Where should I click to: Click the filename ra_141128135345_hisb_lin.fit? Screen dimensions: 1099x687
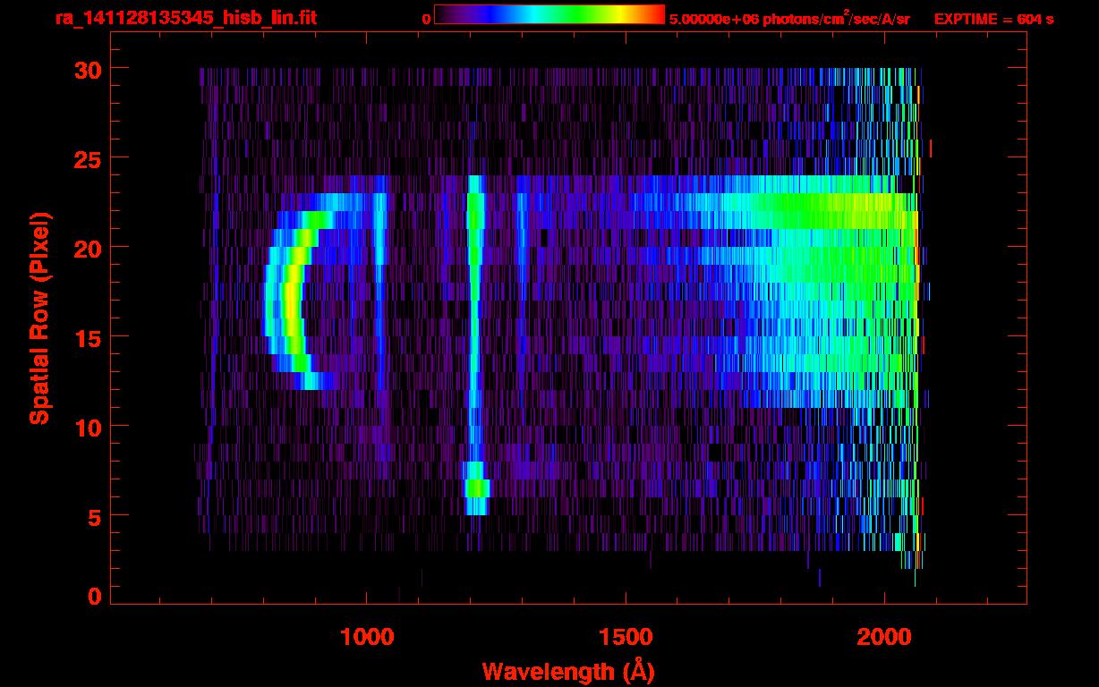(x=184, y=18)
